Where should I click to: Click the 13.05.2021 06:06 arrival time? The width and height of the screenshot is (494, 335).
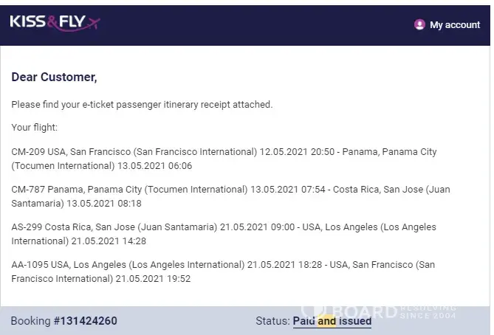click(156, 165)
